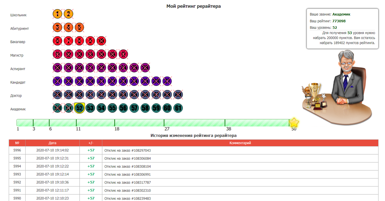This screenshot has width=385, height=201.
Task: Click the 'Магистр' rank label
Action: [x=17, y=55]
